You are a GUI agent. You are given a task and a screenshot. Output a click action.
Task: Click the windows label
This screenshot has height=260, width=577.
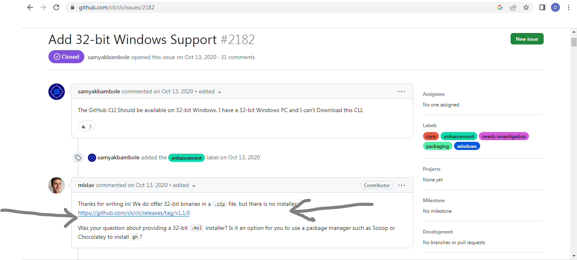pos(467,146)
